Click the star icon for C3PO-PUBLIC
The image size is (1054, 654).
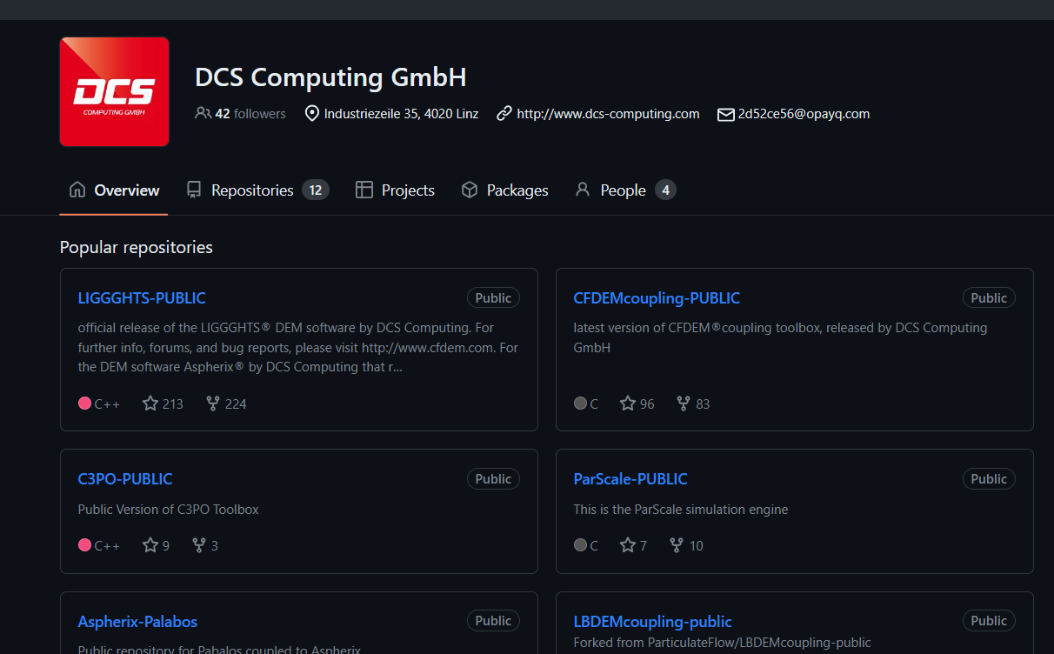tap(150, 545)
